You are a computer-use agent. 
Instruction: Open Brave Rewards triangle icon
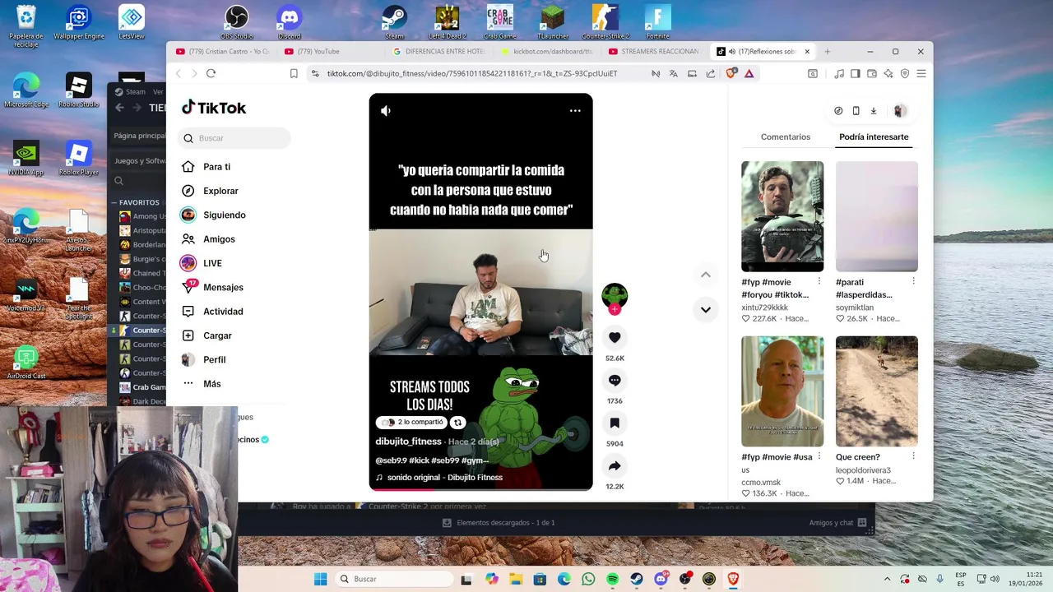coord(749,73)
